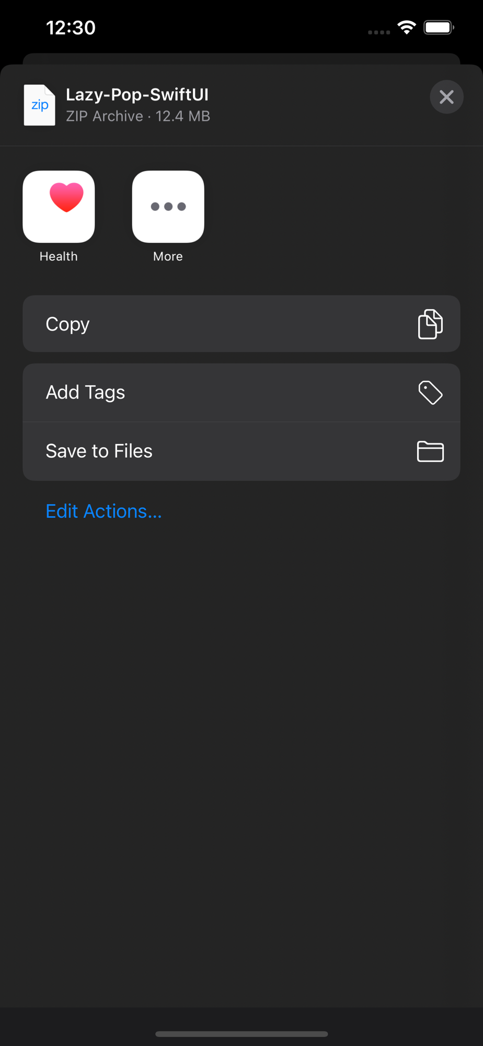Tap the Wi-Fi status icon
Screen dimensions: 483x1046
(407, 27)
